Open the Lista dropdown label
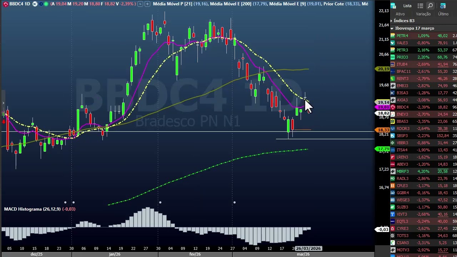This screenshot has width=457, height=257. [x=407, y=6]
